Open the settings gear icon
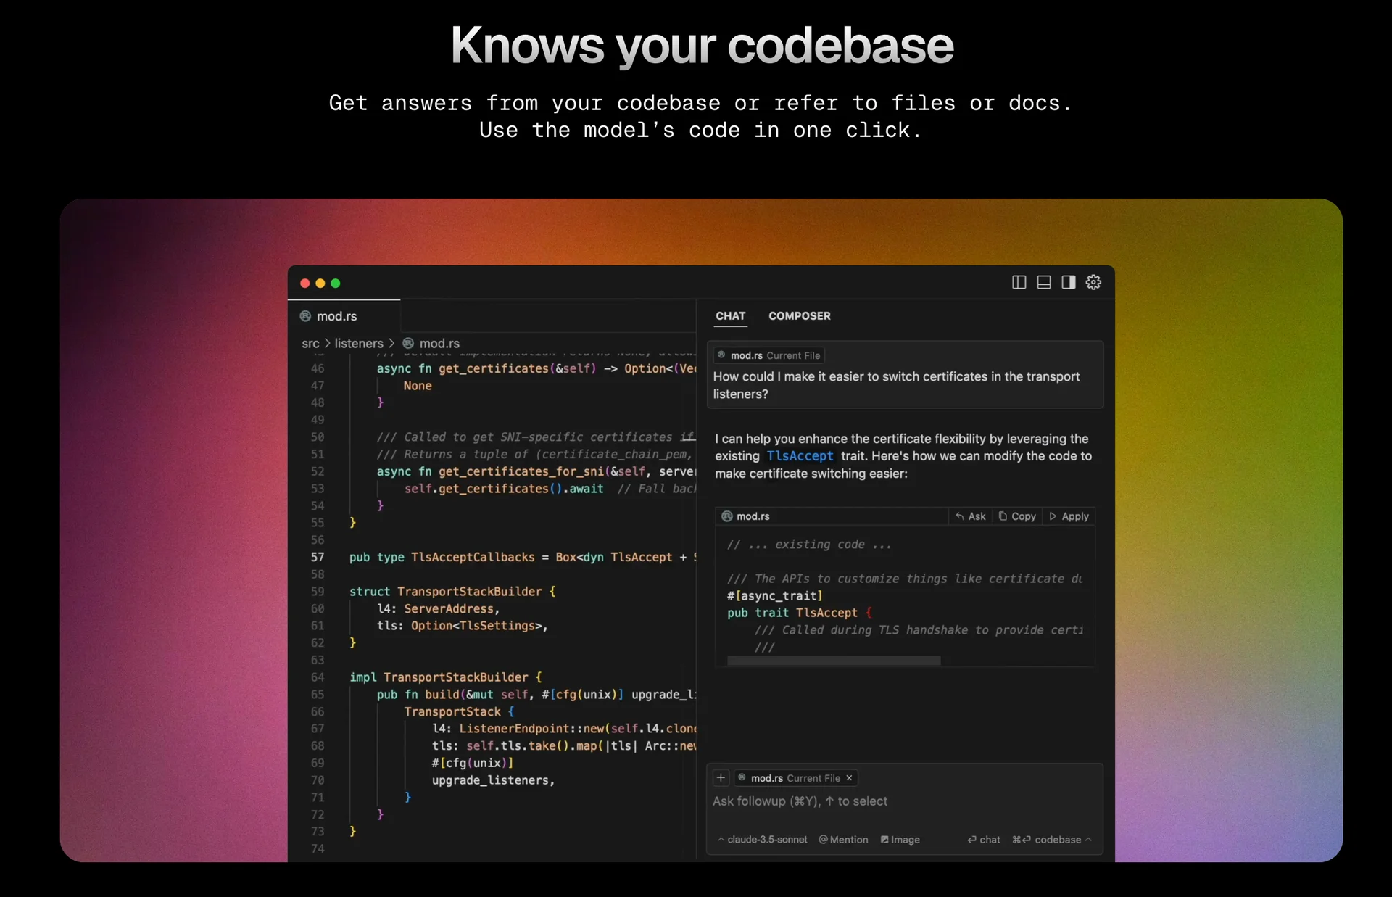1392x897 pixels. click(1093, 282)
